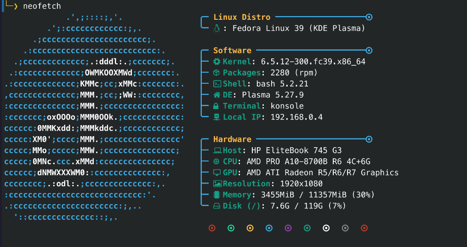Screen dimensions: 467x247
Task: Click the monitor icon beside GPU
Action: pos(217,172)
